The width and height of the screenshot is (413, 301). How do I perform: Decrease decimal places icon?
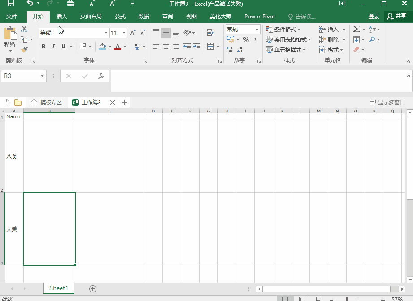point(240,49)
